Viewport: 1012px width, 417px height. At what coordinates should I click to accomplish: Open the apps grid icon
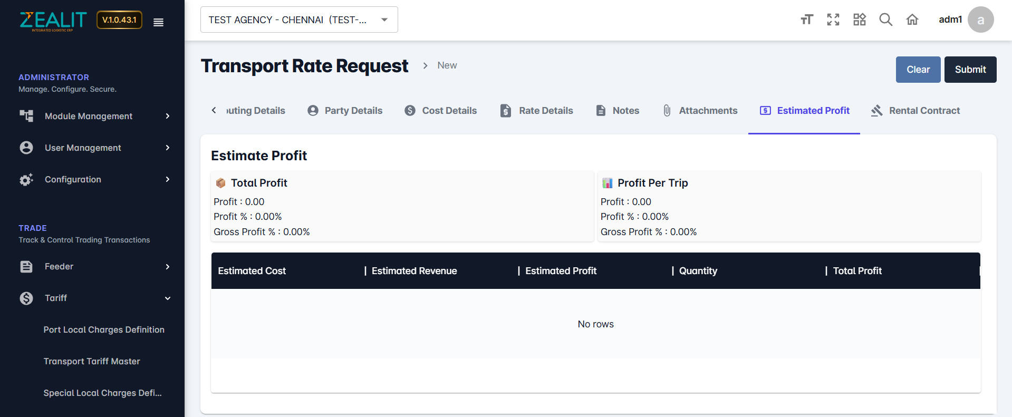[x=859, y=20]
